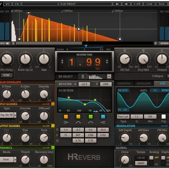The image size is (169, 169).
Task: Click the Tempo HOST button
Action: click(141, 163)
